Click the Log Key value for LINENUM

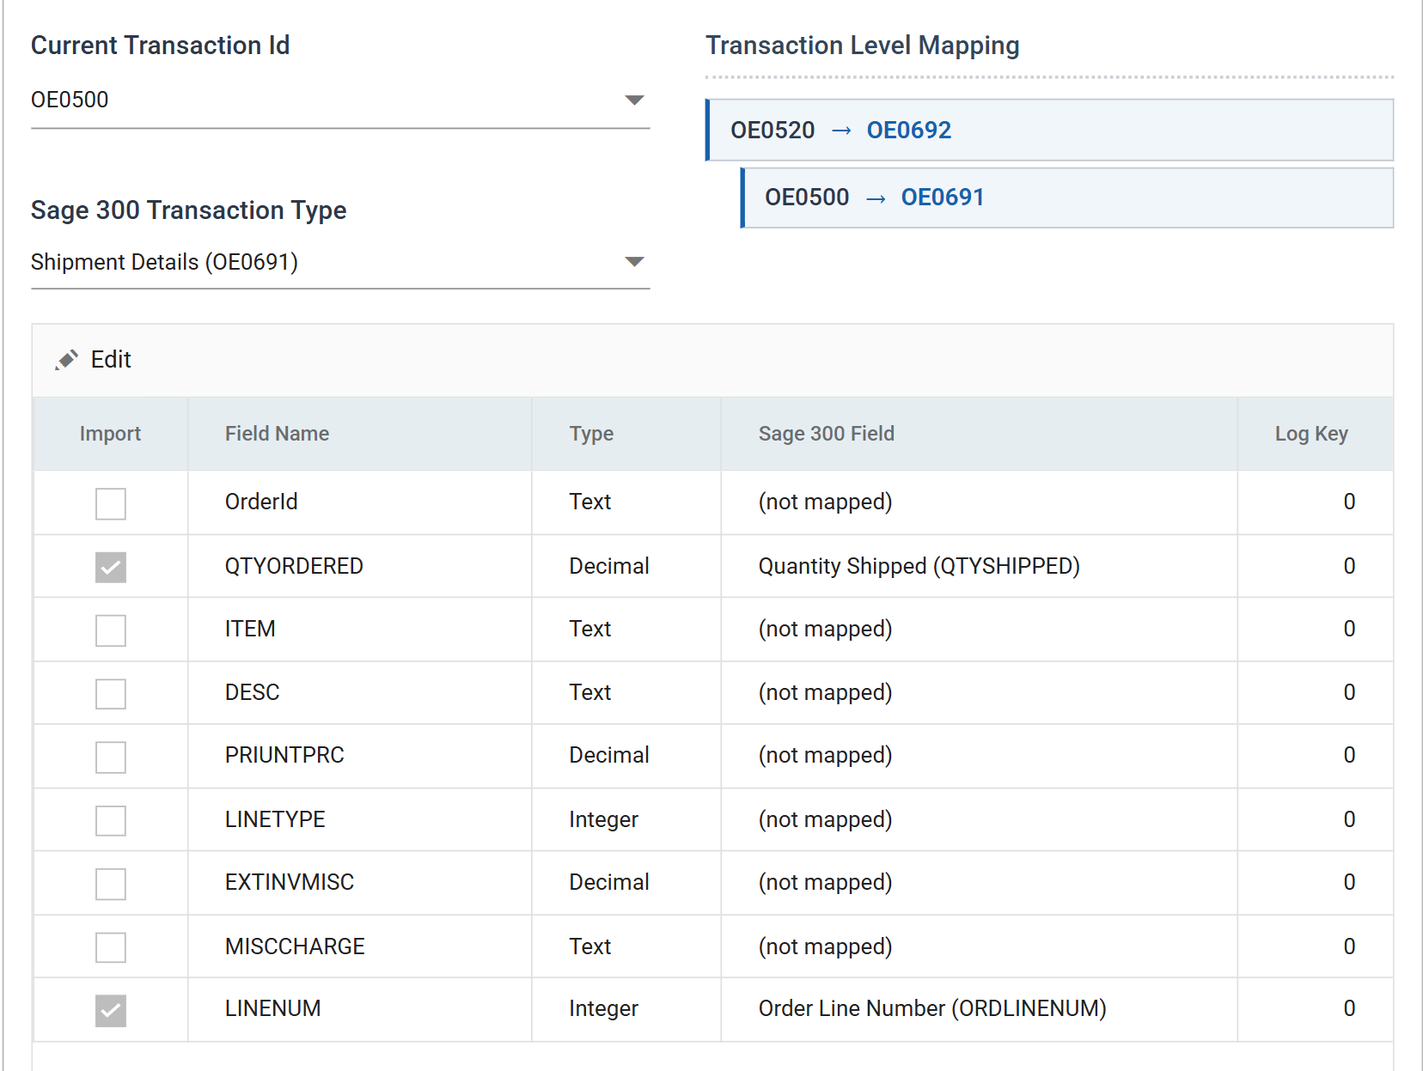pos(1349,1008)
